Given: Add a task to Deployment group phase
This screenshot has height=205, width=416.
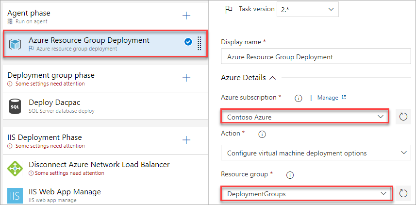Looking at the screenshot, I should (x=186, y=78).
